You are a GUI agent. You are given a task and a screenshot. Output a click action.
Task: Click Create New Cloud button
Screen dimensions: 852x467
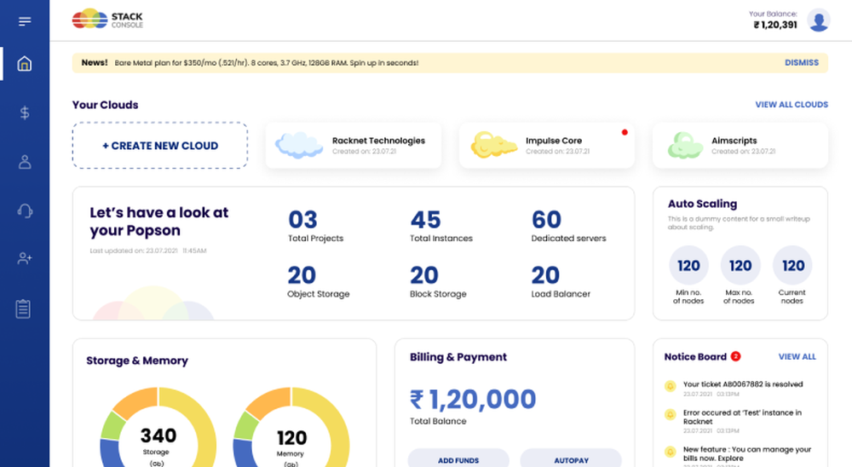(160, 145)
